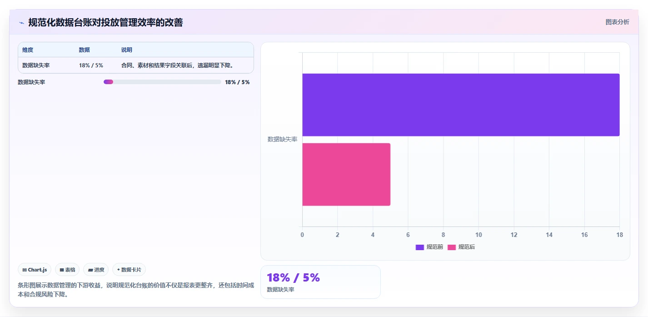Viewport: 648px width, 317px height.
Task: Select the 数据卡片 tag chip
Action: coord(129,270)
